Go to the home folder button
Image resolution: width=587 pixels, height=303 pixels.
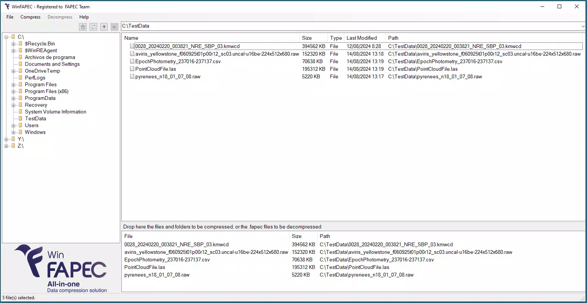(83, 27)
